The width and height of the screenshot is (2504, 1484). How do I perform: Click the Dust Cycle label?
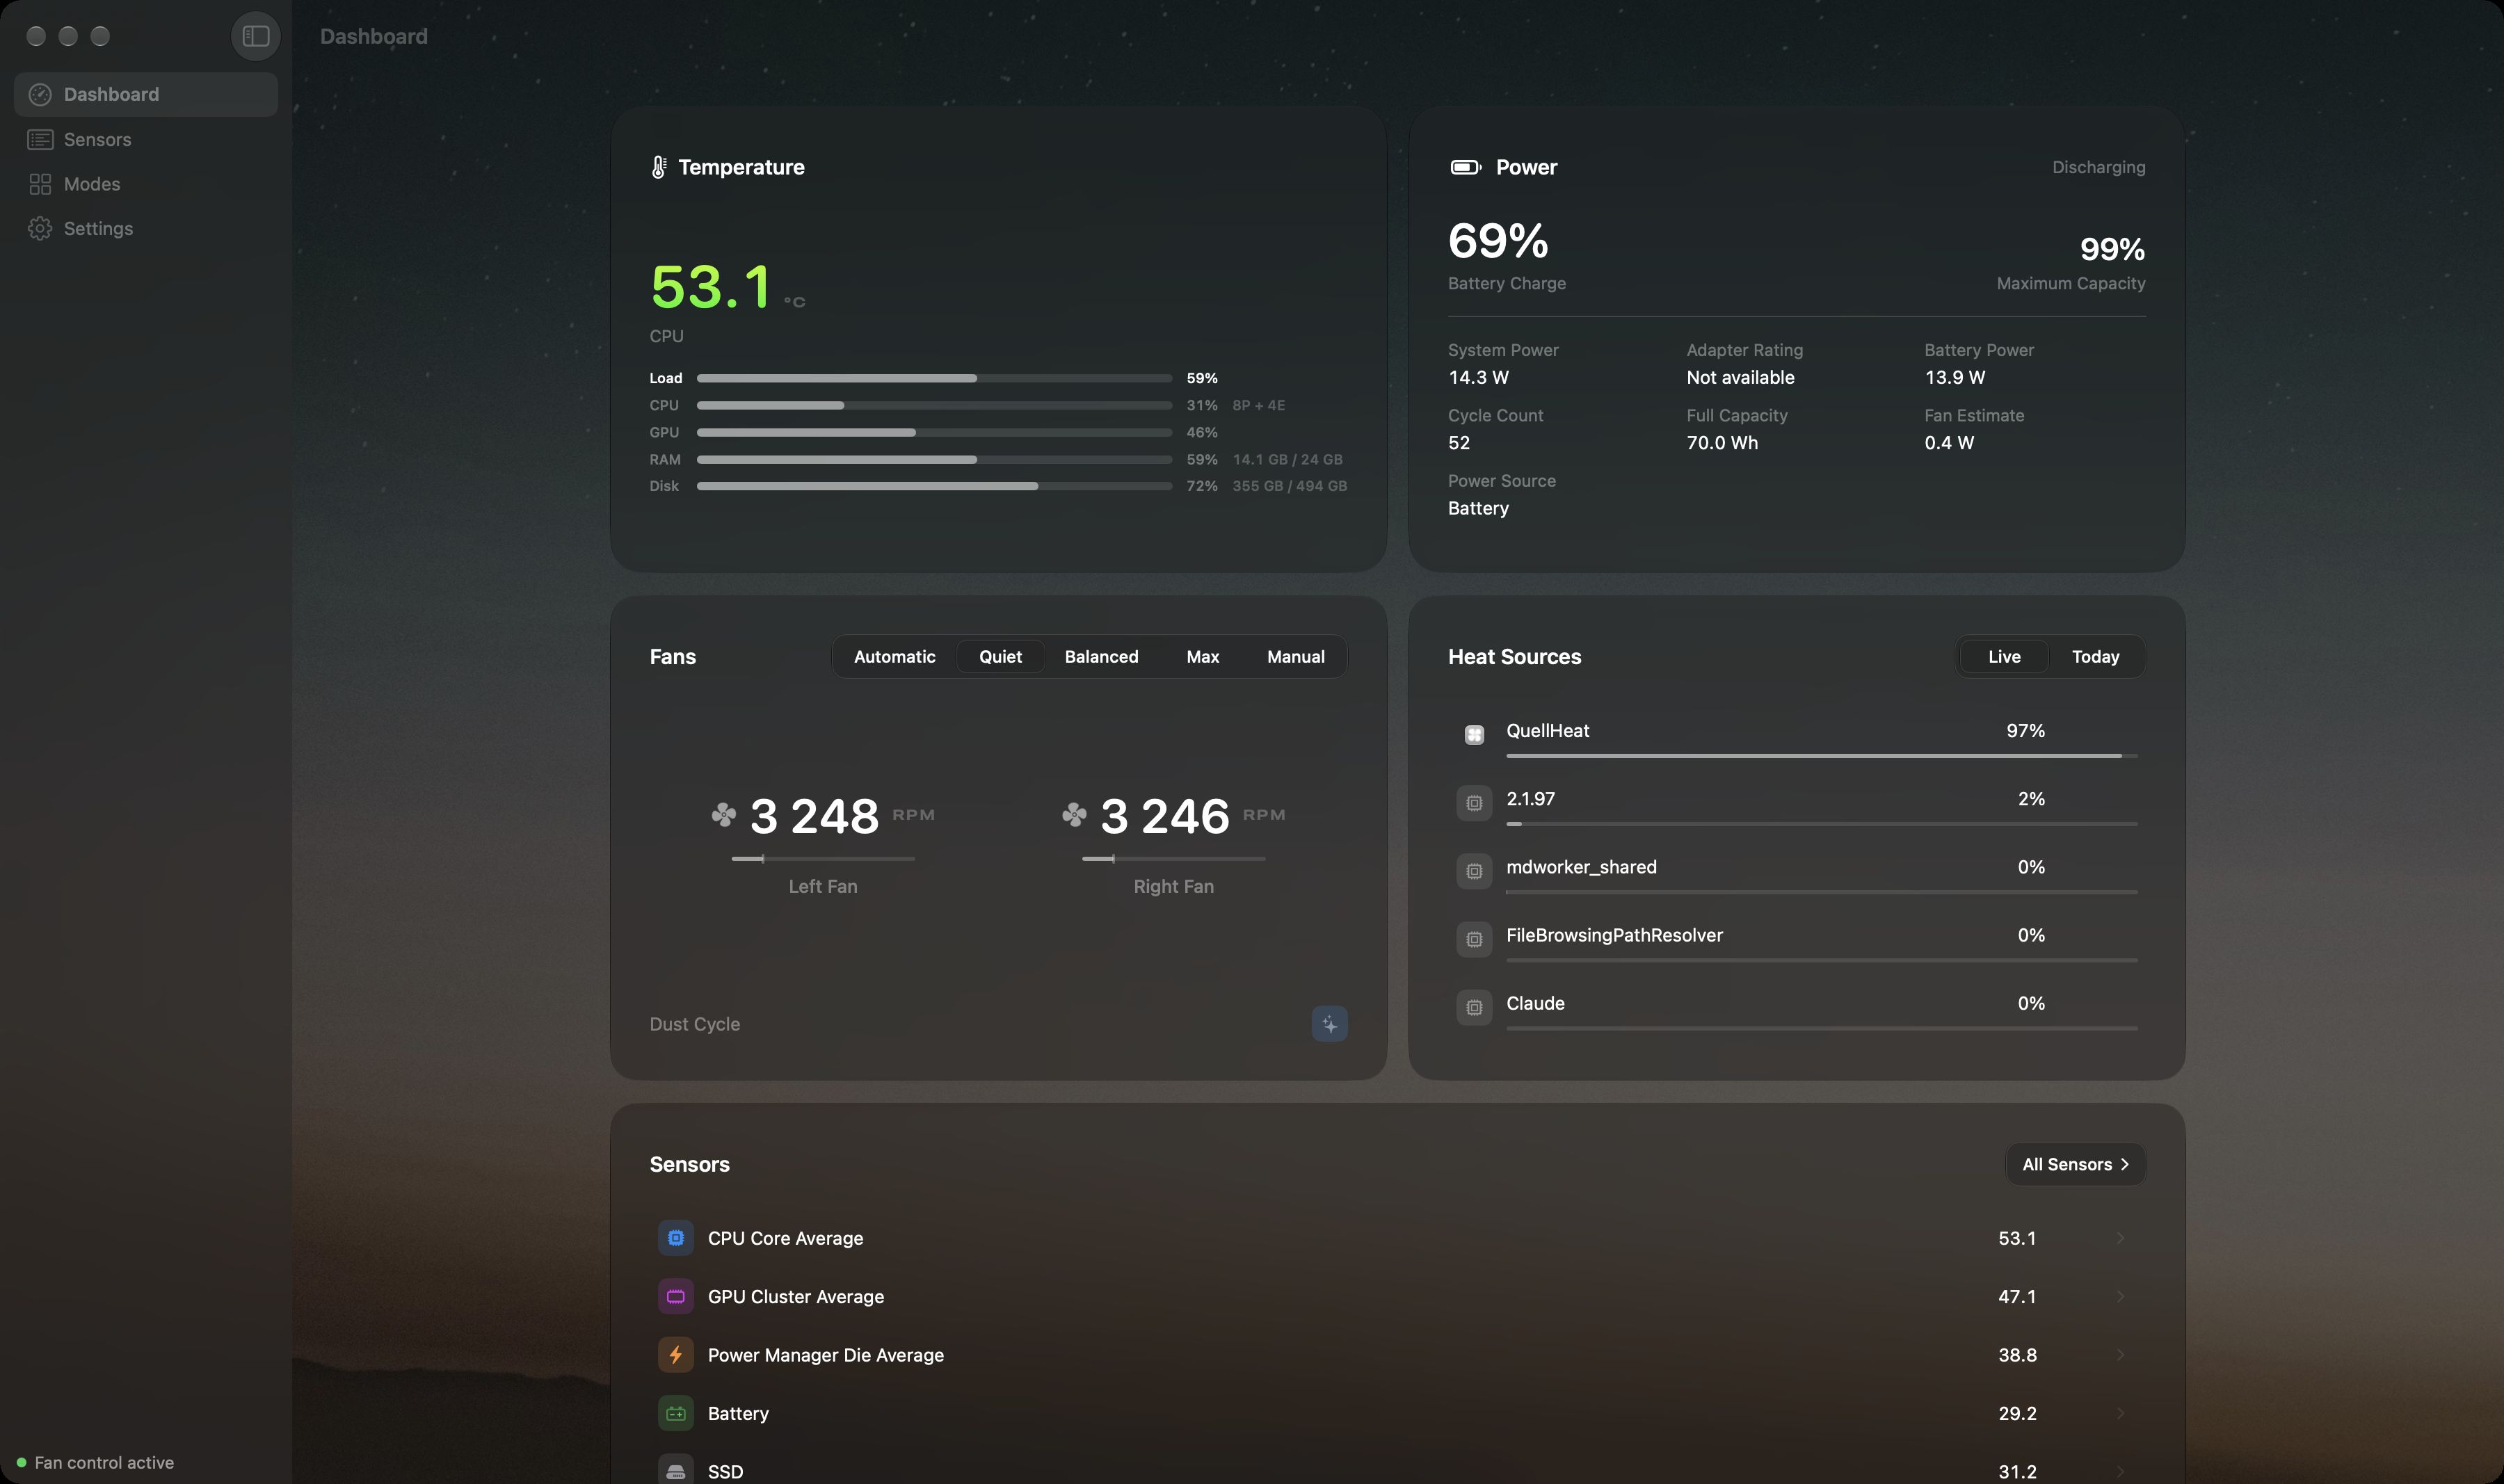[695, 1024]
